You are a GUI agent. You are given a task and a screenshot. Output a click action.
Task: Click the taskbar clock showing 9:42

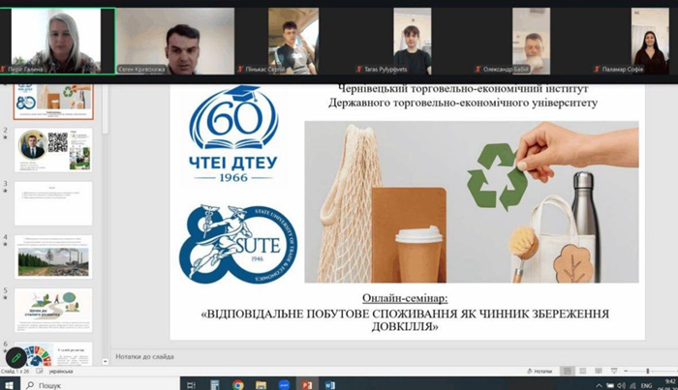(670, 384)
